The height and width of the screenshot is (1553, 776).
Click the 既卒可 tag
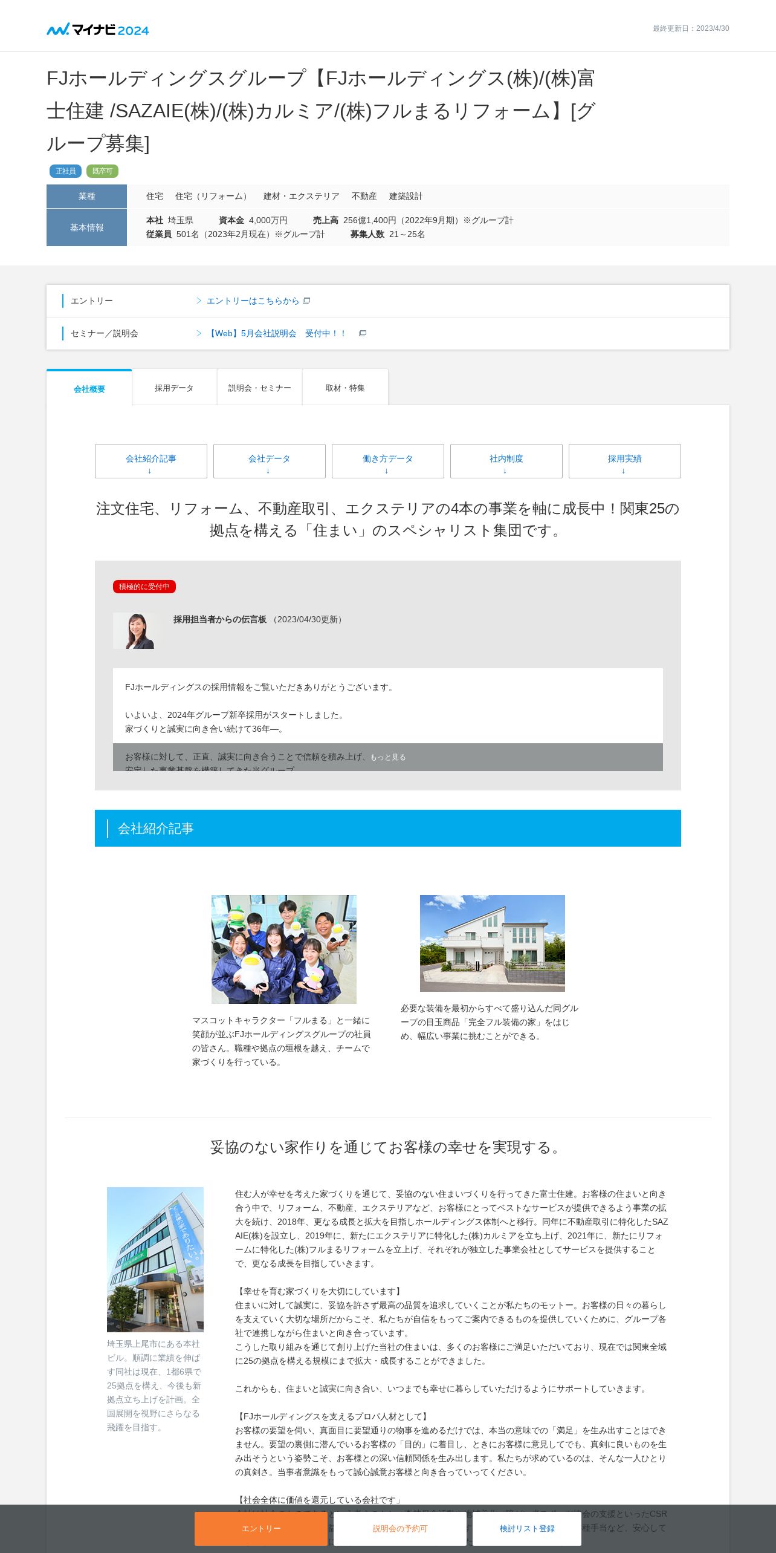tap(102, 171)
